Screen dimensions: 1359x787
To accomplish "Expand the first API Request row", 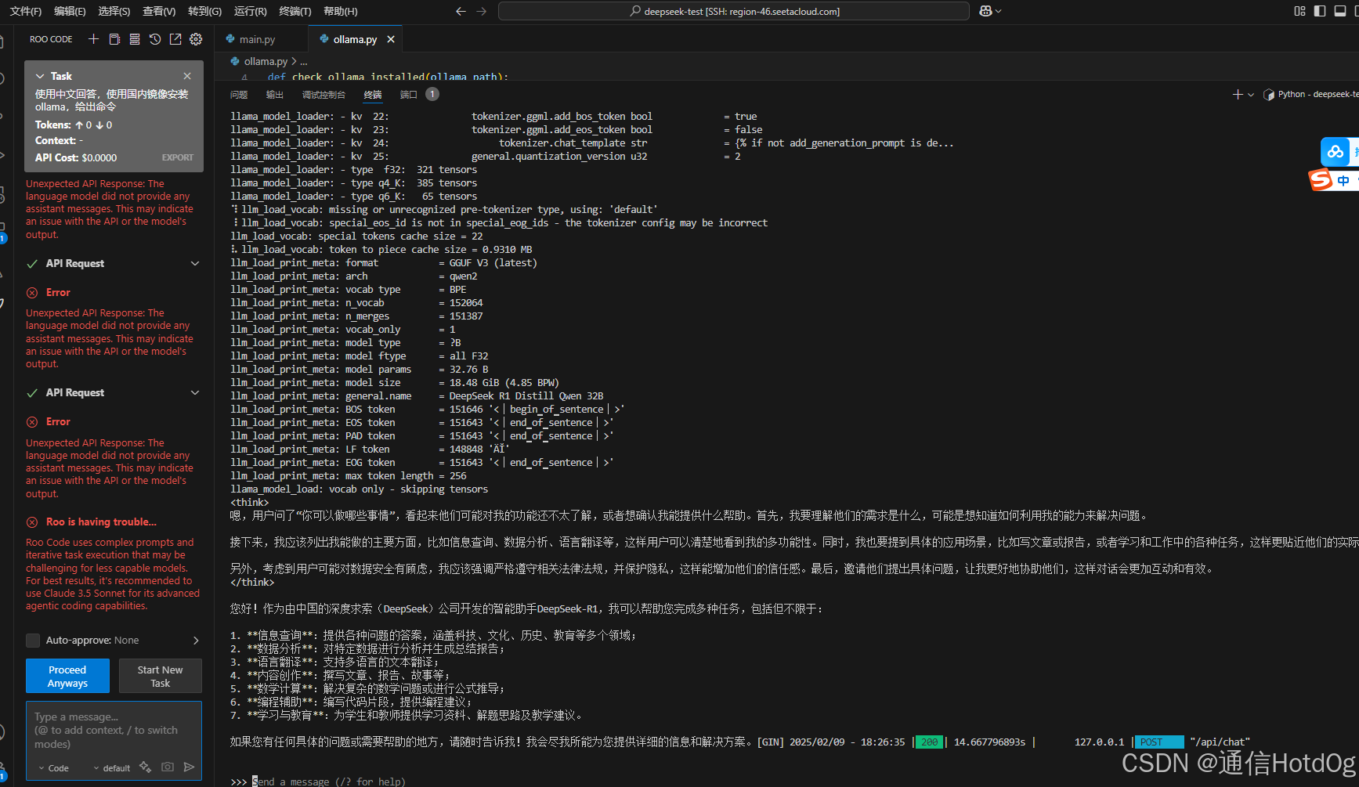I will (x=114, y=263).
